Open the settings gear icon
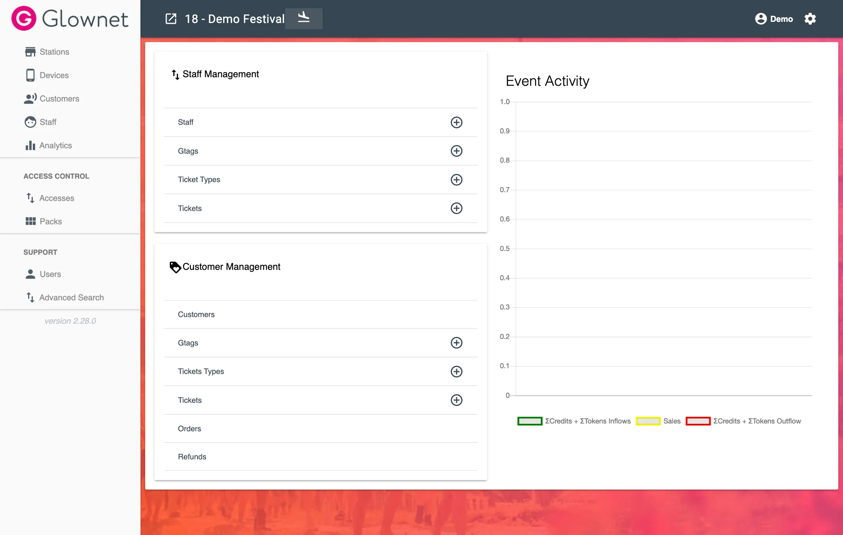 (810, 19)
